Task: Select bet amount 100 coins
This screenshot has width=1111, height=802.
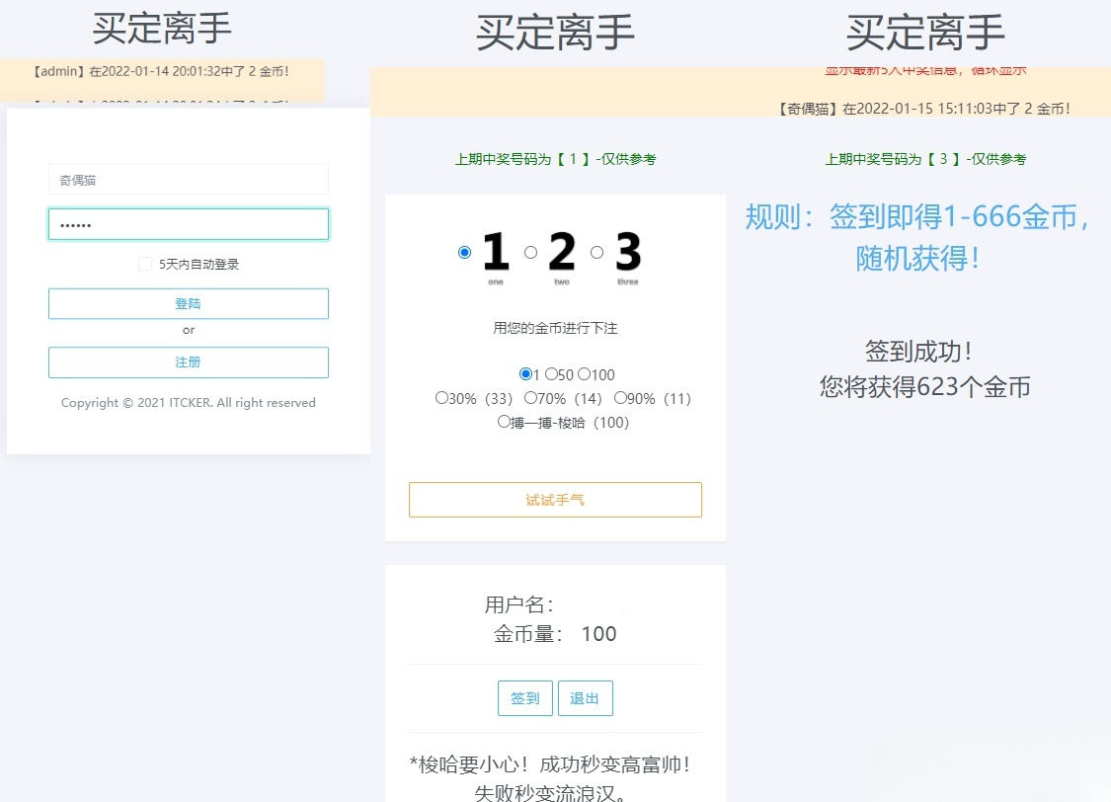Action: pyautogui.click(x=582, y=374)
